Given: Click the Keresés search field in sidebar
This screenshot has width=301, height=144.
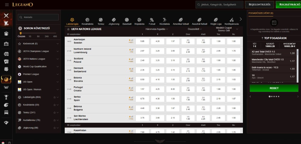Looking at the screenshot, I should [x=38, y=17].
